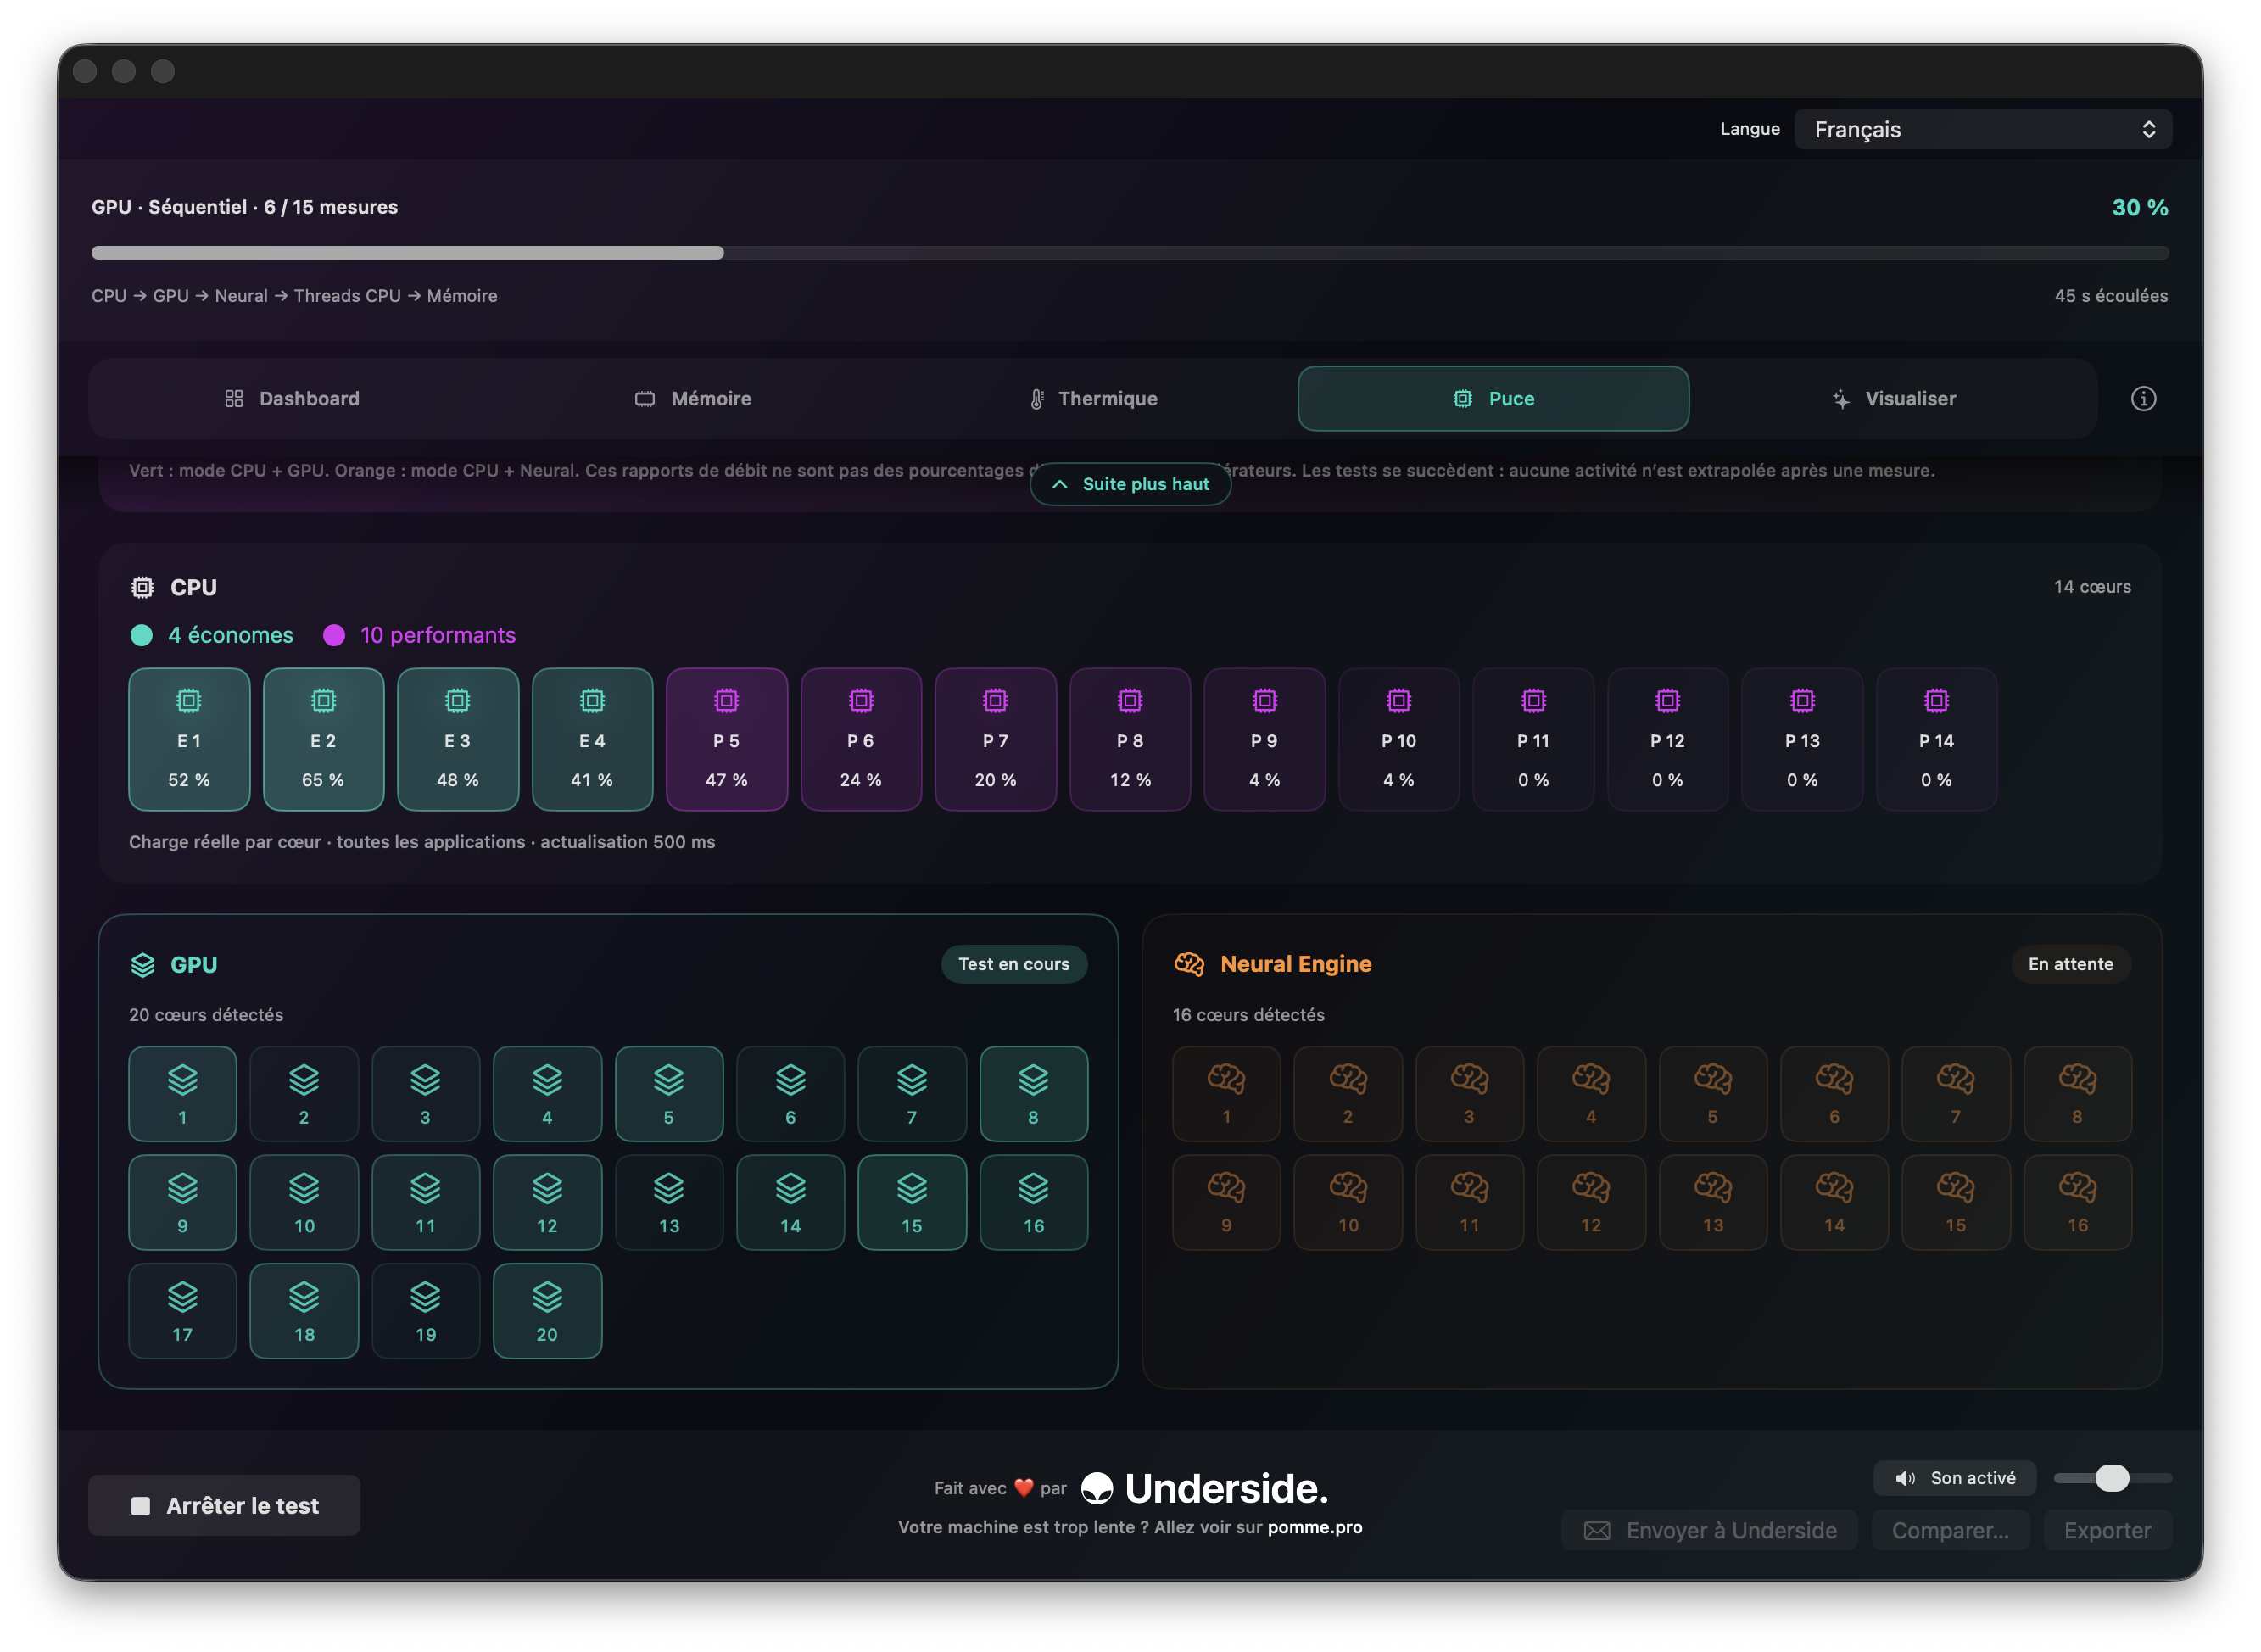The image size is (2261, 1652).
Task: Select GPU core 20 tile
Action: click(x=547, y=1311)
